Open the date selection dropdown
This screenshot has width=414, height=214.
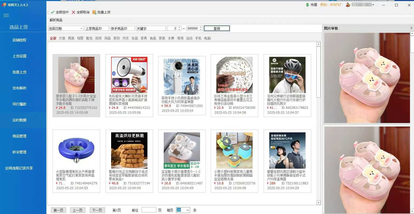coord(81,29)
